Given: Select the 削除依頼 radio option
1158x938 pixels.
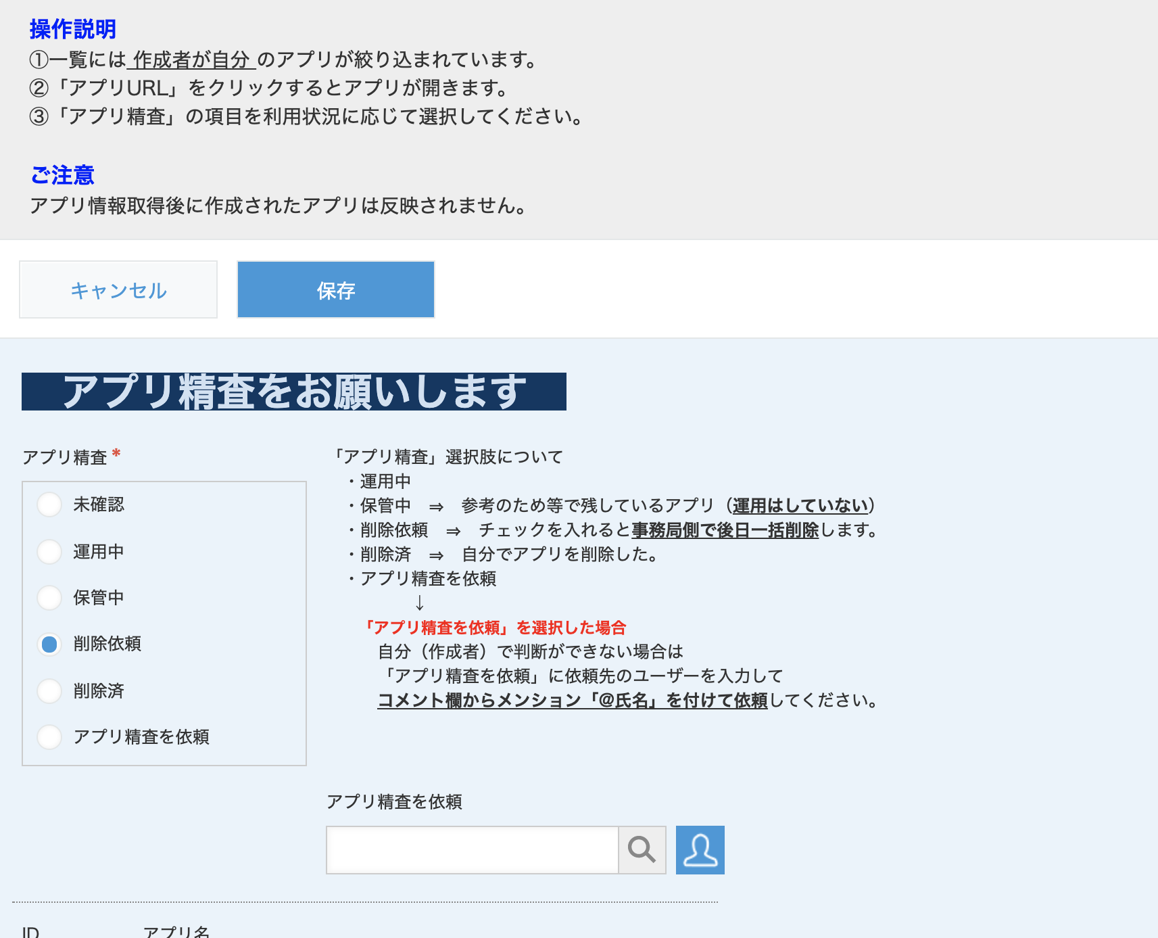Looking at the screenshot, I should click(x=49, y=644).
